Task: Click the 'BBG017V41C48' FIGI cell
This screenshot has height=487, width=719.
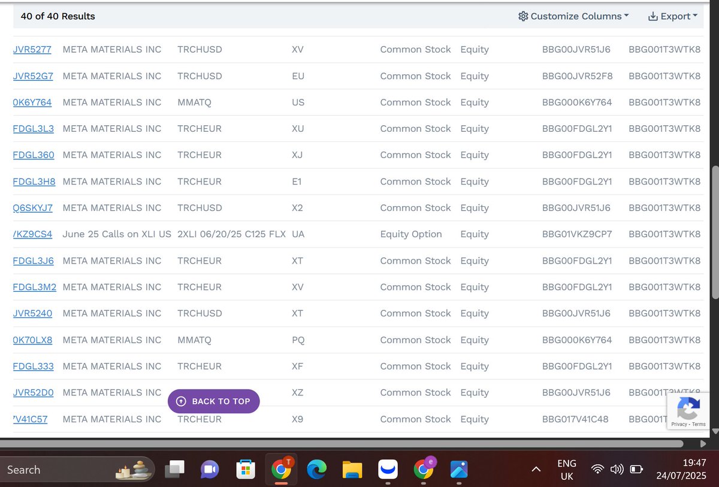Action: [x=575, y=419]
